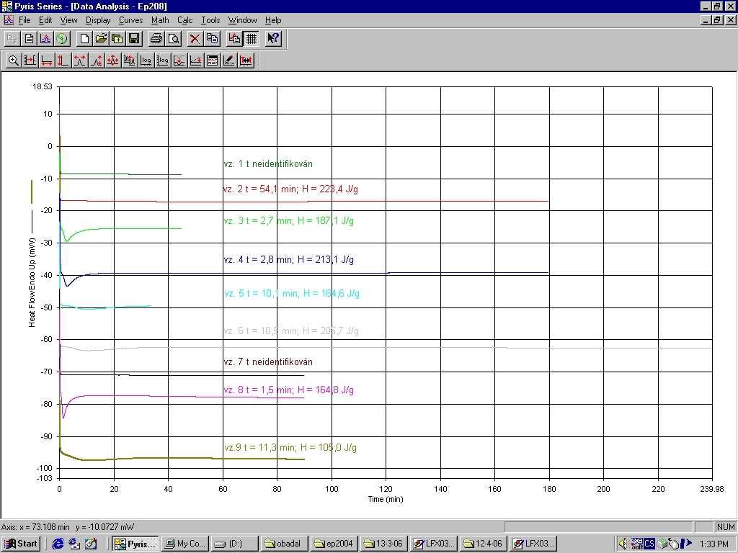Click the four-way arrows peak icon

tap(112, 60)
